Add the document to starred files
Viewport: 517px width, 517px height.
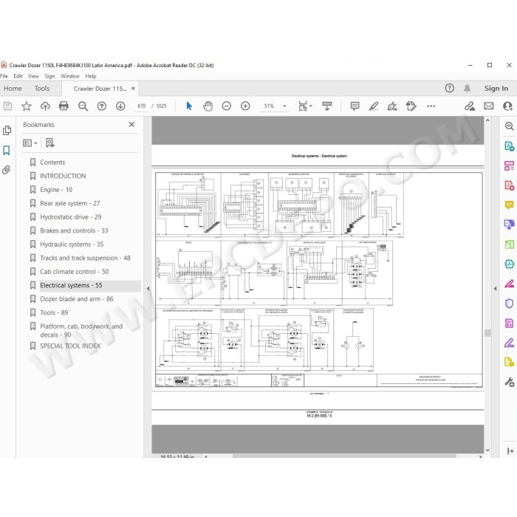27,106
